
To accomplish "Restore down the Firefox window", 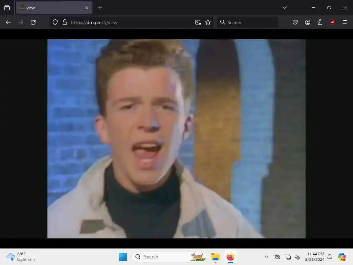I will tap(329, 8).
